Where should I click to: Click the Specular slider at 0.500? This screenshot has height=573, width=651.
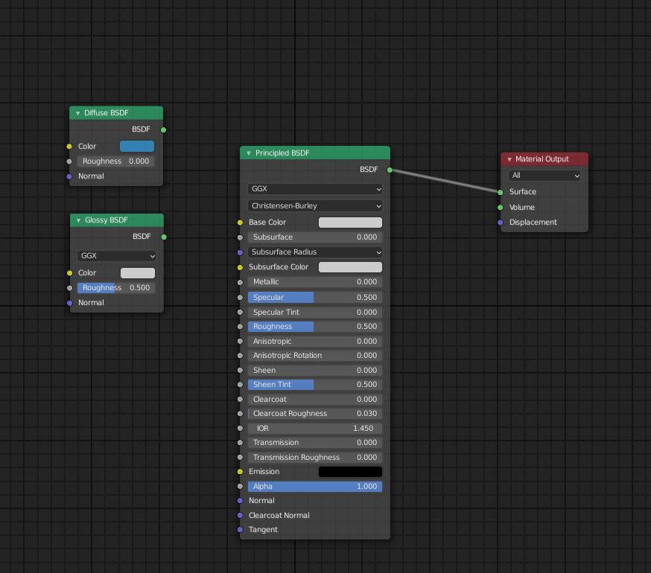click(x=315, y=297)
